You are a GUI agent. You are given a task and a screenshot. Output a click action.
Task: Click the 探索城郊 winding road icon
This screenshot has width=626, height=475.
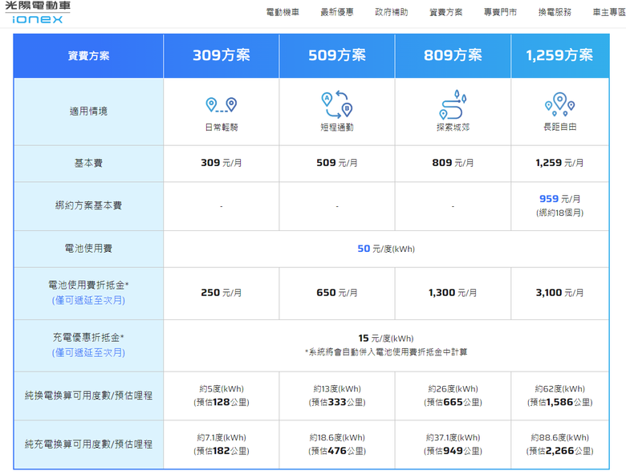pyautogui.click(x=453, y=104)
